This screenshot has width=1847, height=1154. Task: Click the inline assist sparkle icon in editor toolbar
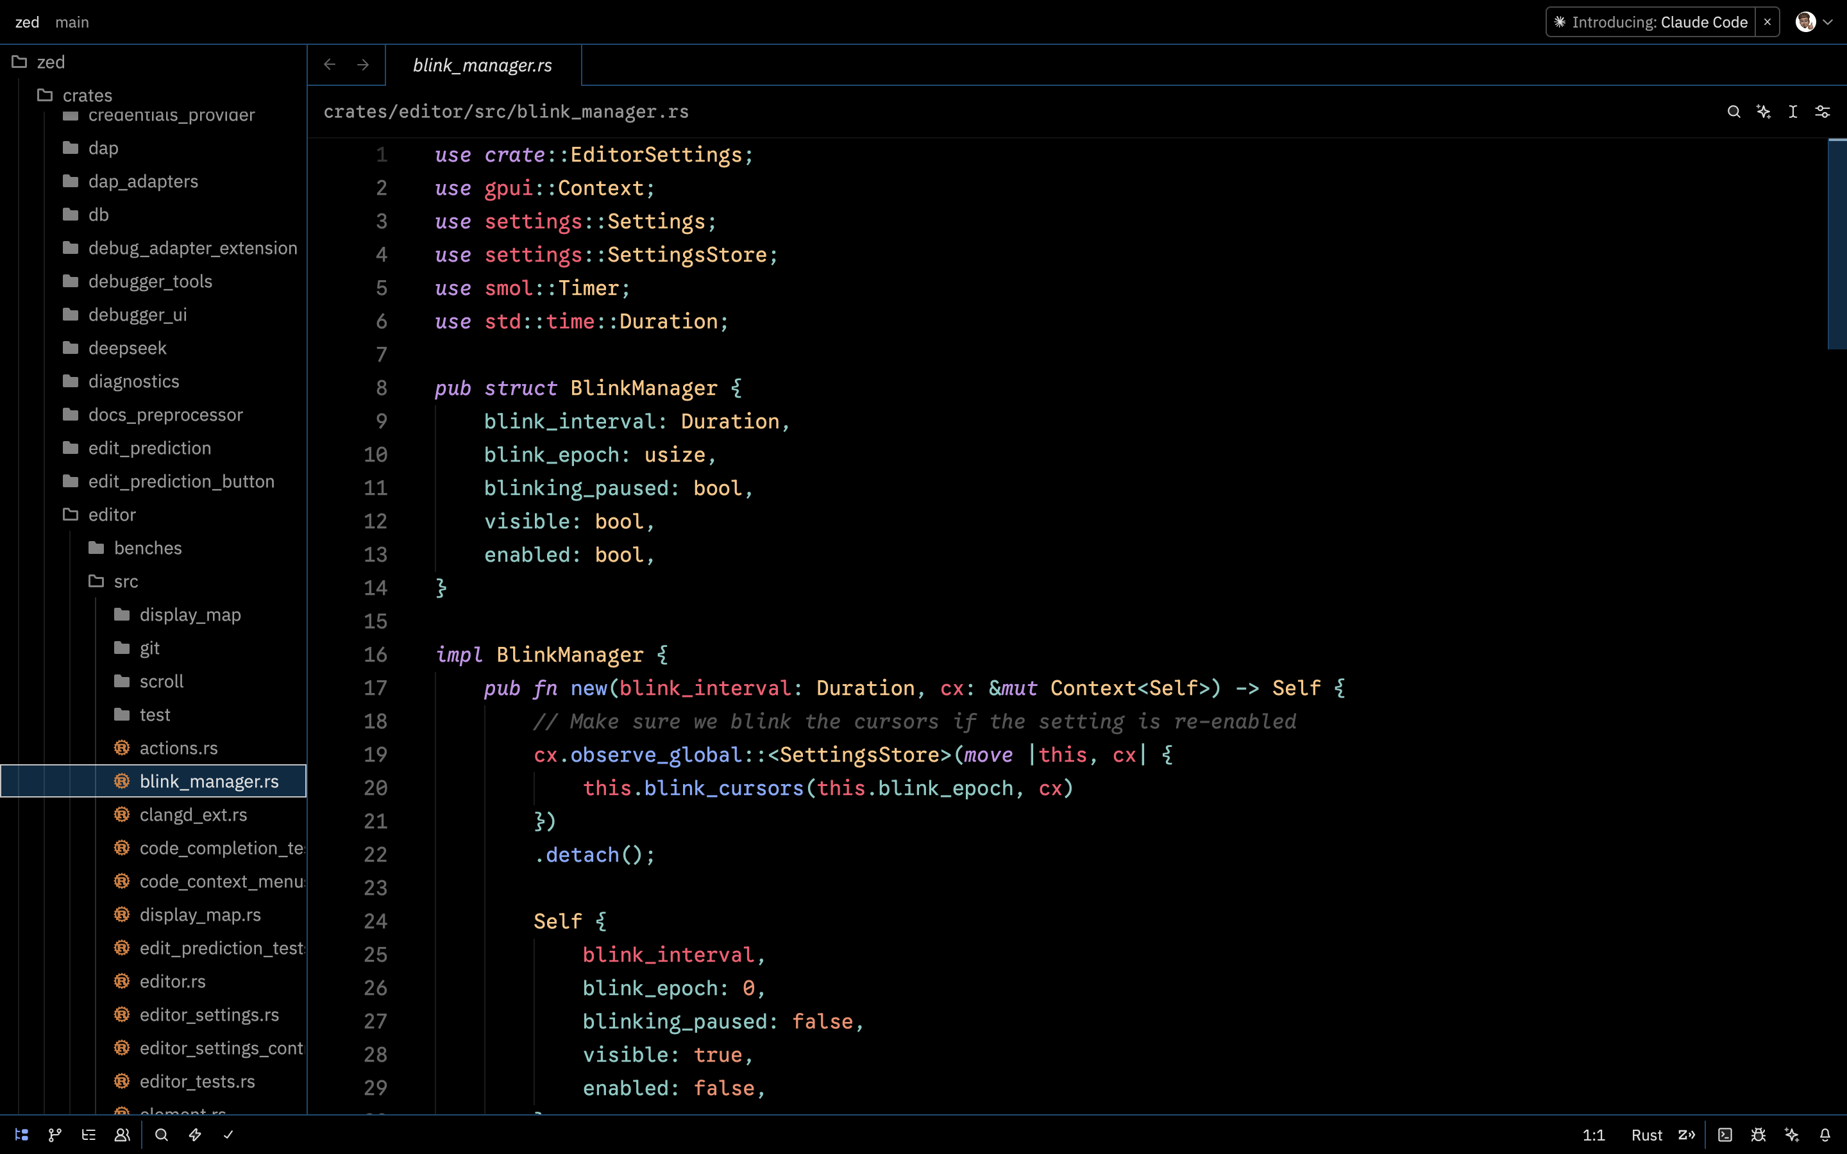(x=1764, y=112)
